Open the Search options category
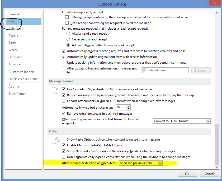The width and height of the screenshot is (222, 181). pyautogui.click(x=23, y=50)
